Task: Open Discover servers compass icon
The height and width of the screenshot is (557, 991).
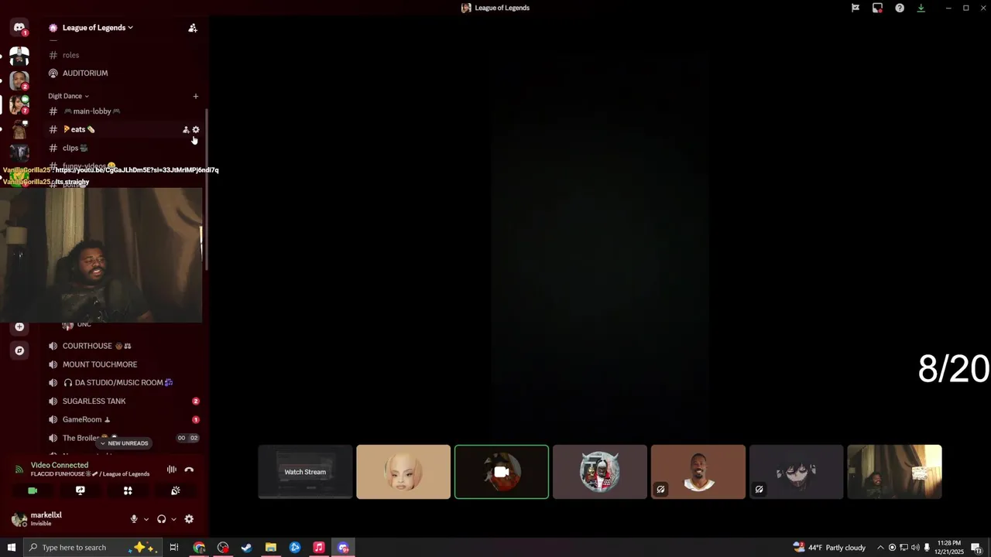Action: coord(19,350)
